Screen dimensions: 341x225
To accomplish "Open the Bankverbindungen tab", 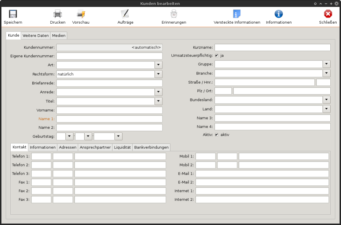I will pyautogui.click(x=152, y=147).
